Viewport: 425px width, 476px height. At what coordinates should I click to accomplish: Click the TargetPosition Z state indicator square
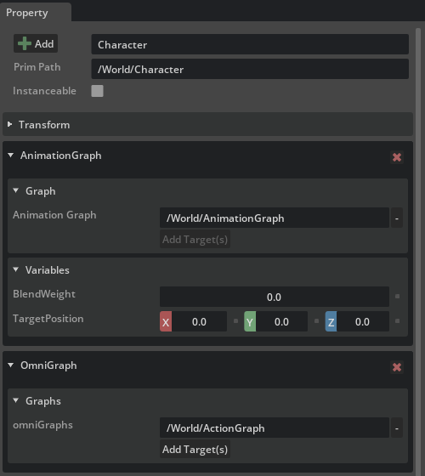tap(397, 321)
